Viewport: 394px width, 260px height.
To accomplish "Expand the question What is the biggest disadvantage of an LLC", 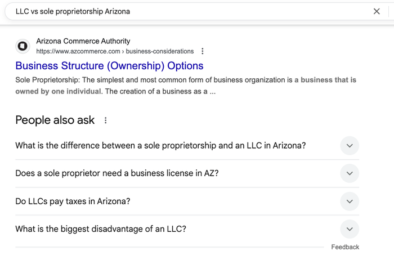I will tap(101, 229).
